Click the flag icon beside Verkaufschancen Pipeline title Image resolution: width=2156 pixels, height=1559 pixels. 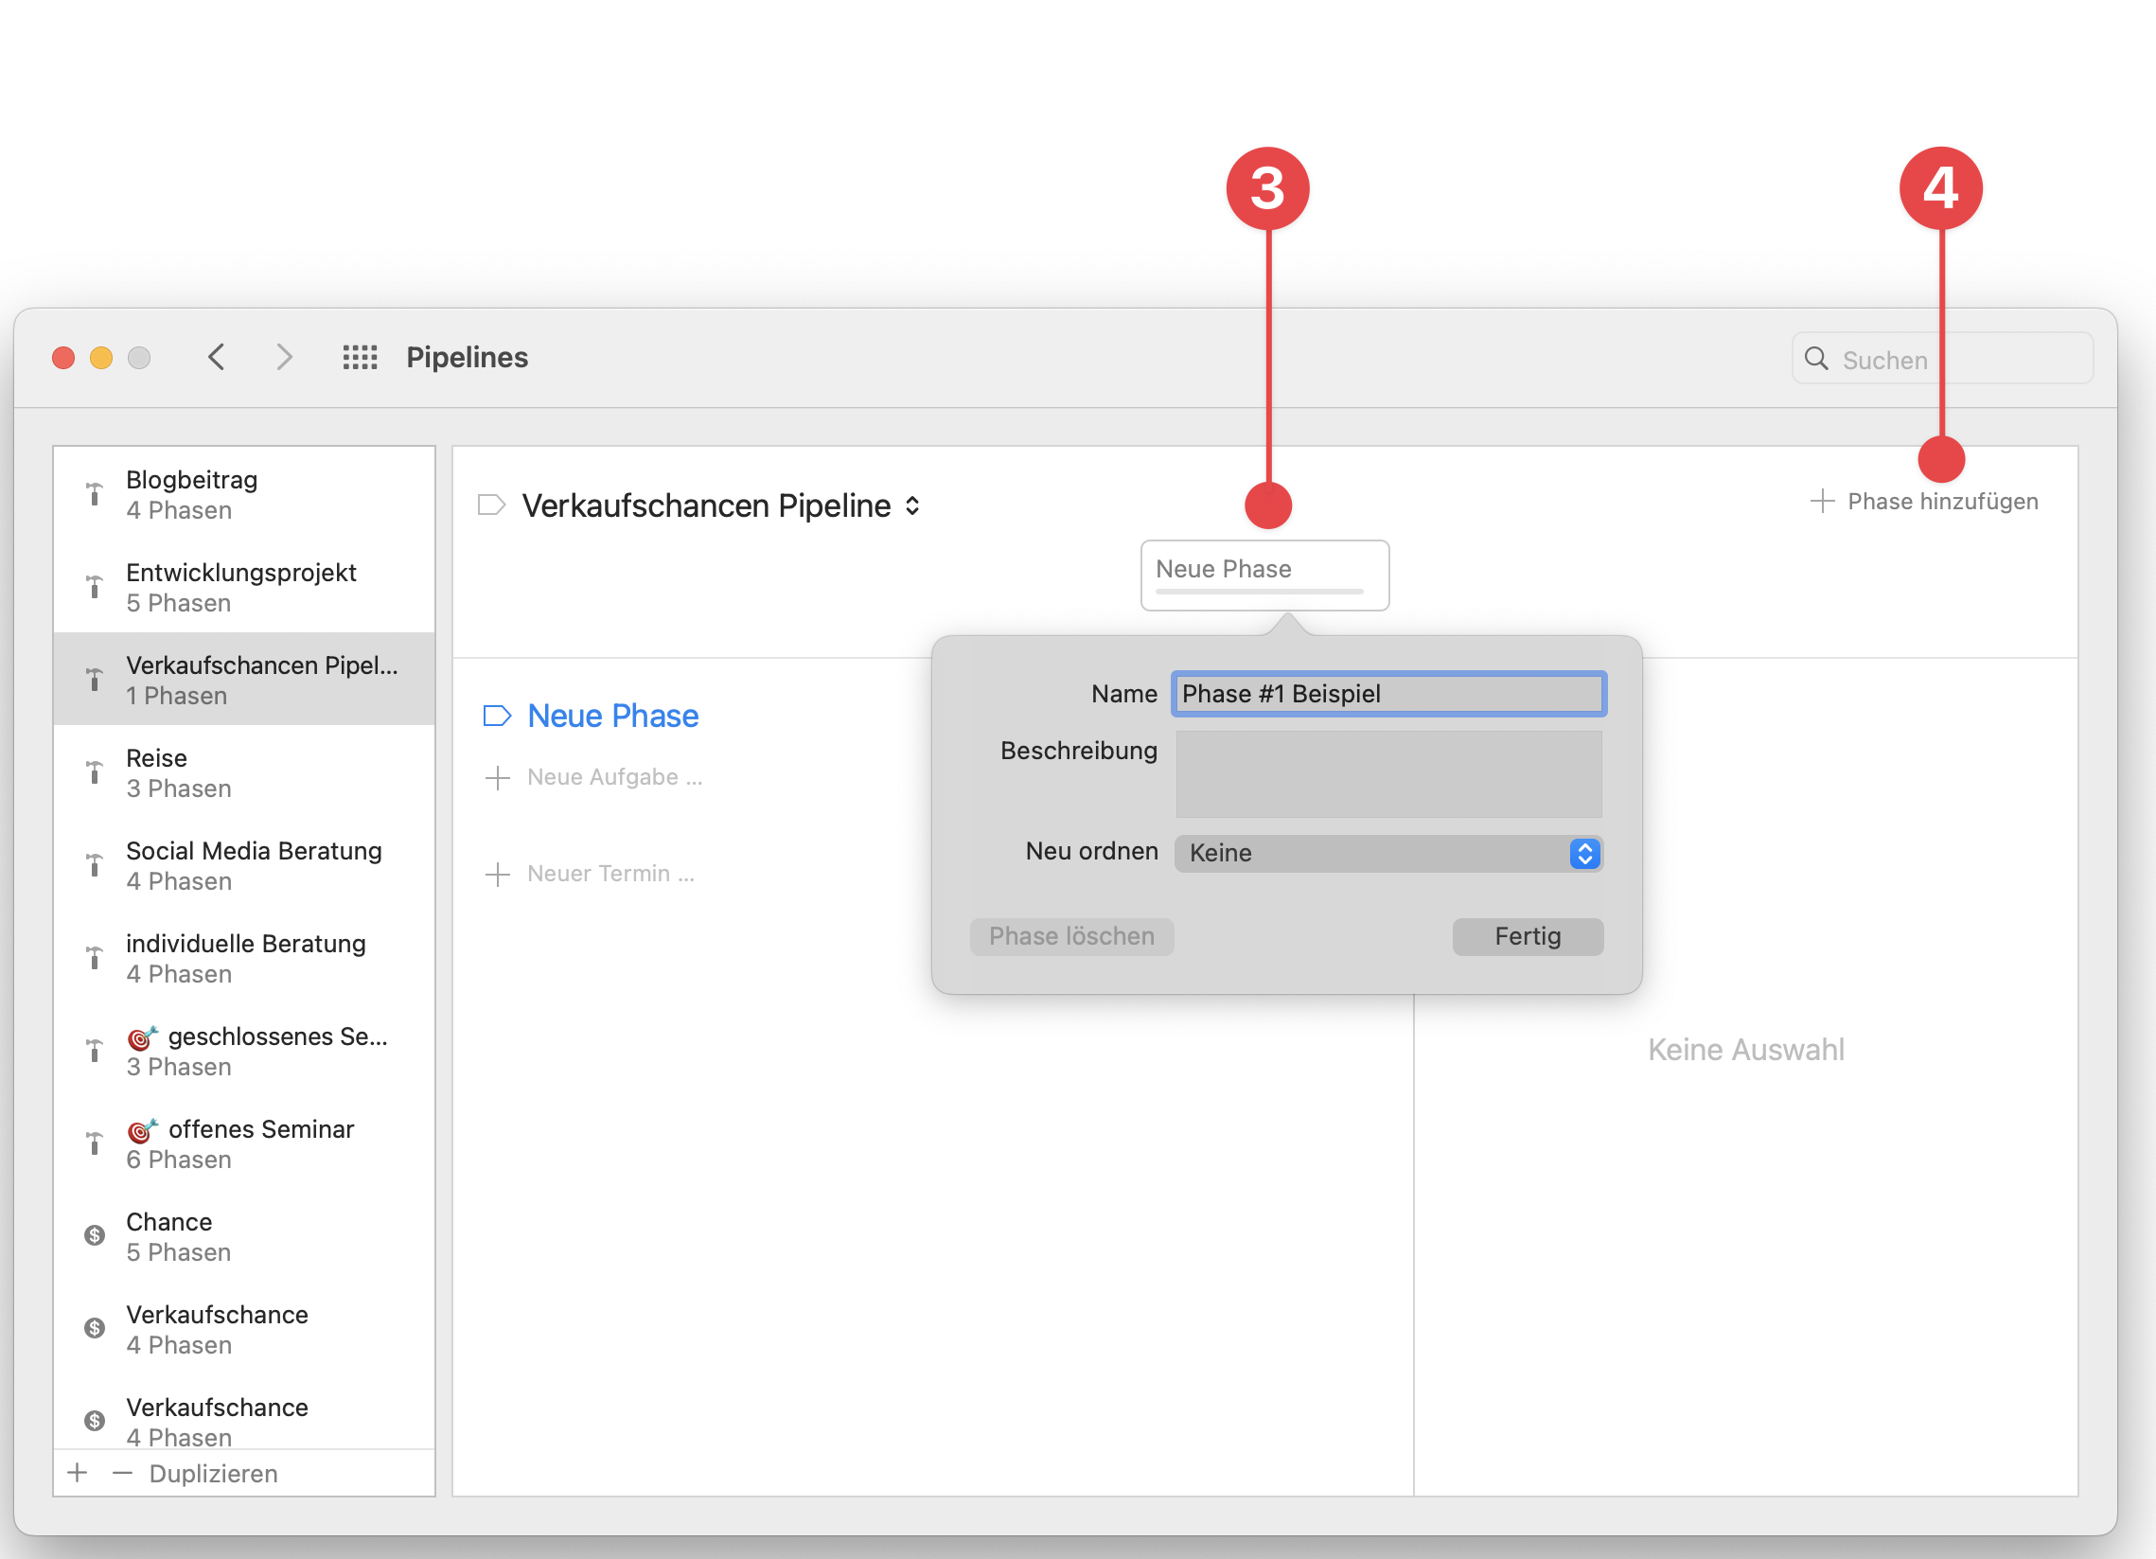pos(490,505)
